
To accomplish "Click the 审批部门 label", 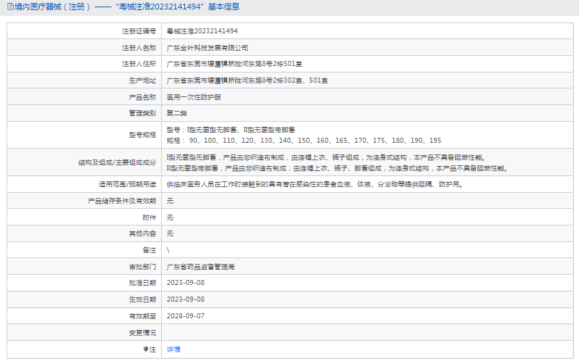I will 142,267.
